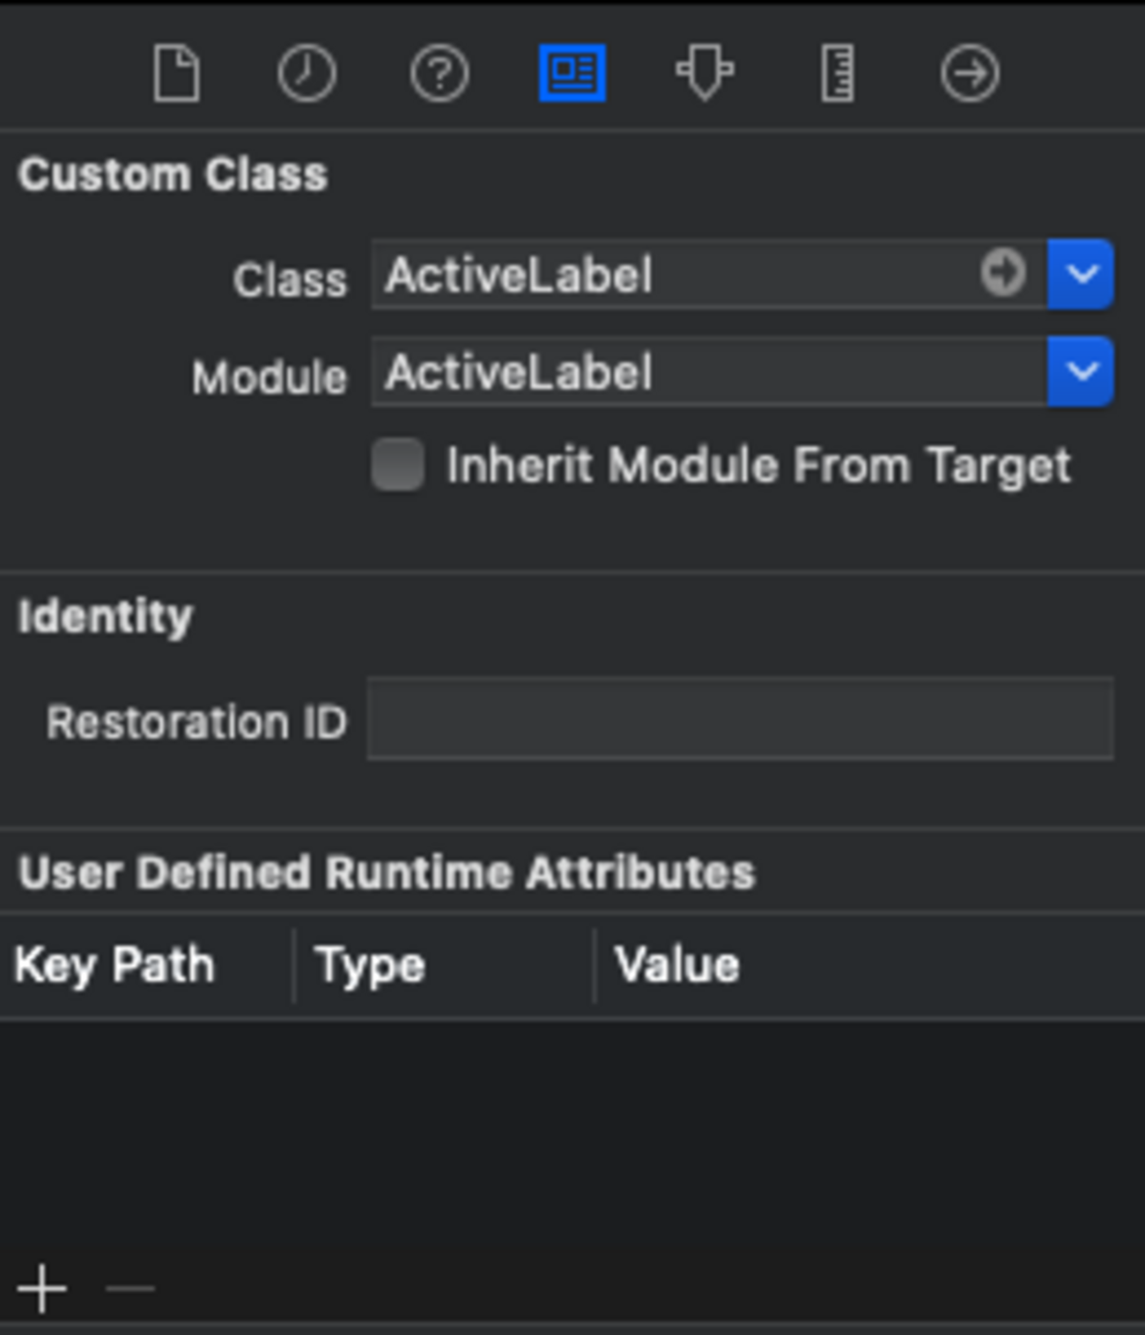Open the File inspector tab
The width and height of the screenshot is (1145, 1335).
(176, 74)
